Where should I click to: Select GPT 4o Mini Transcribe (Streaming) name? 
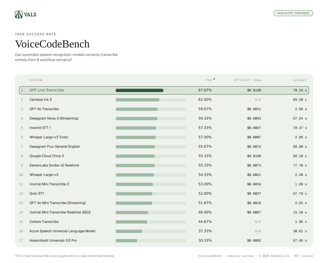(x=58, y=203)
